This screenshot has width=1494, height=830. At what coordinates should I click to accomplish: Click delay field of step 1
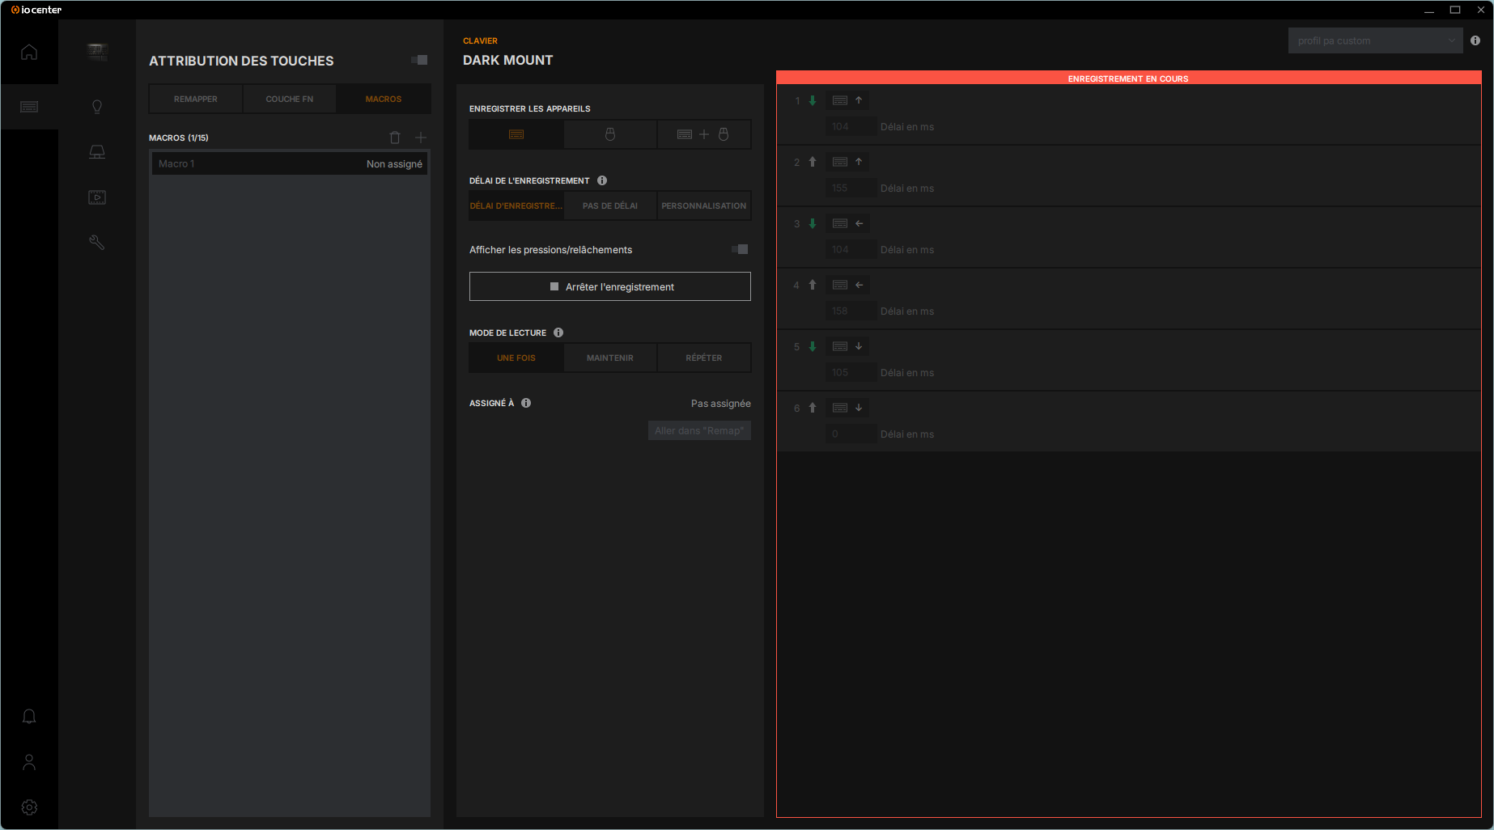point(850,127)
